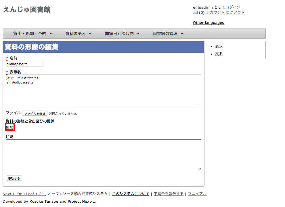The height and width of the screenshot is (207, 285).
Task: Click the 表示名 textarea resize handle
Action: tap(200, 105)
